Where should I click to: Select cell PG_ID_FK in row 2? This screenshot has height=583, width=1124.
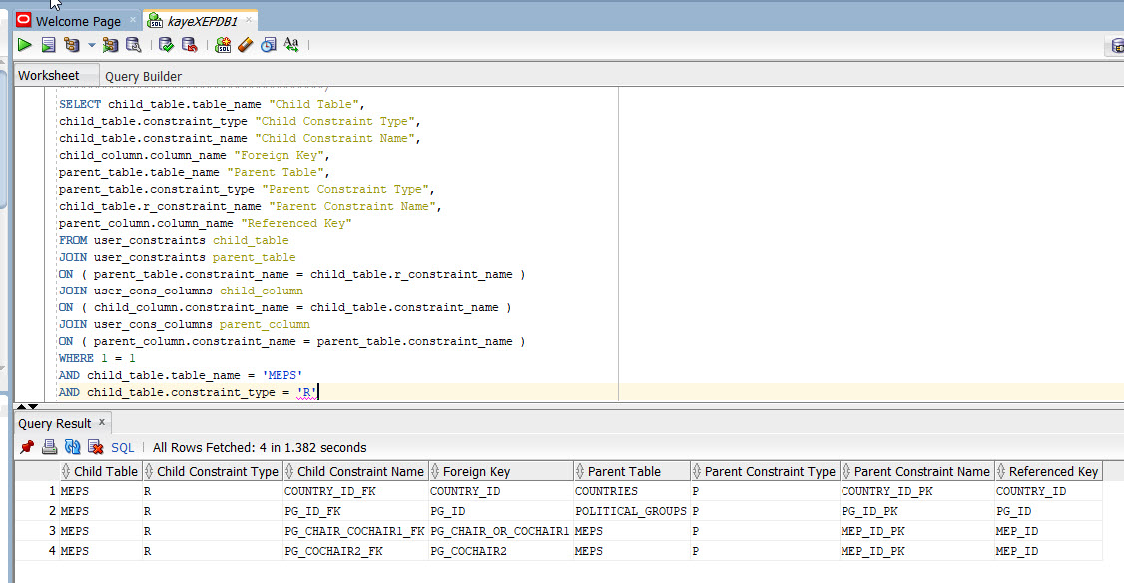[355, 511]
